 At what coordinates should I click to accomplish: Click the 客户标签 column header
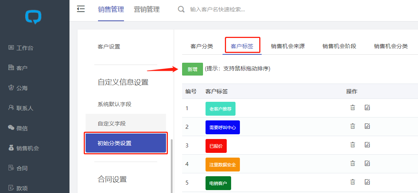[x=216, y=92]
